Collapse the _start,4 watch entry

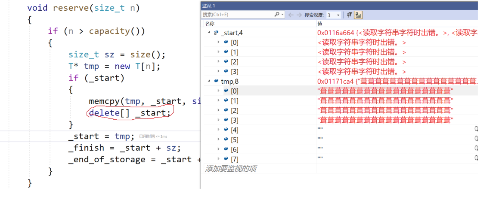[209, 32]
